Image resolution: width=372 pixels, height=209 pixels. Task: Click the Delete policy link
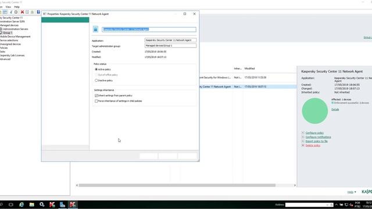tap(313, 145)
